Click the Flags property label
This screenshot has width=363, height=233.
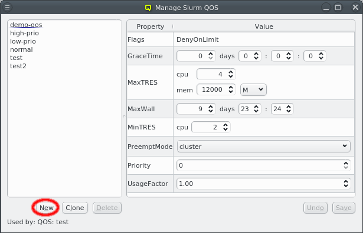click(136, 39)
